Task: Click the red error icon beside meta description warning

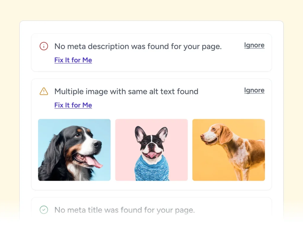Action: tap(43, 46)
